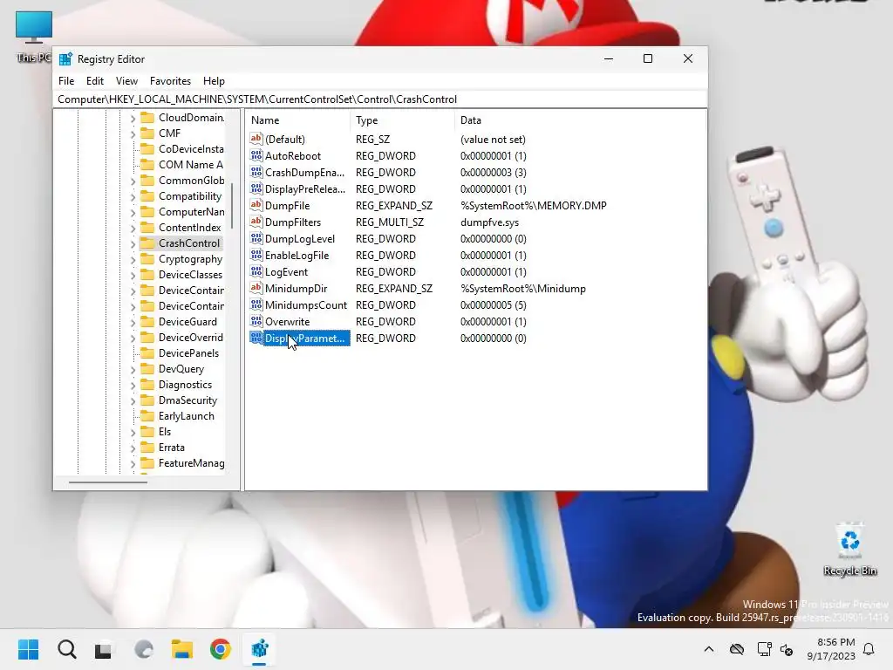
Task: Click the MinidumpDir string icon
Action: (x=256, y=288)
